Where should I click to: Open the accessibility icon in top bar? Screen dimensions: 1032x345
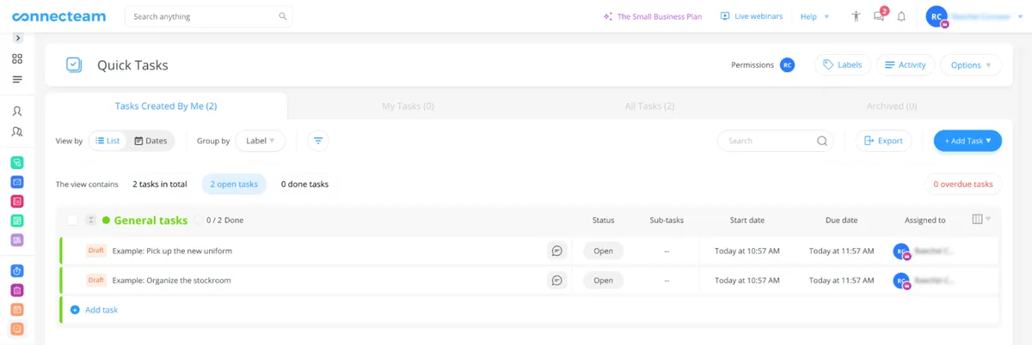(855, 16)
